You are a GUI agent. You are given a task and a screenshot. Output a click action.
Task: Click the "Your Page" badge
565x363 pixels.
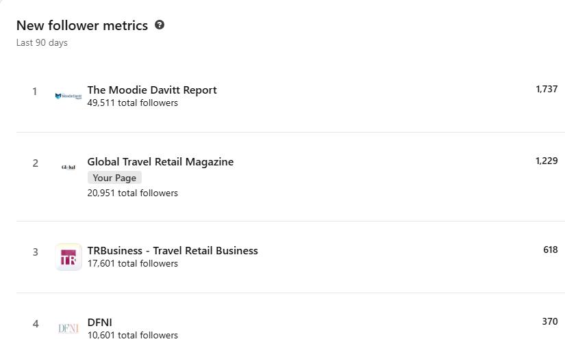click(114, 178)
